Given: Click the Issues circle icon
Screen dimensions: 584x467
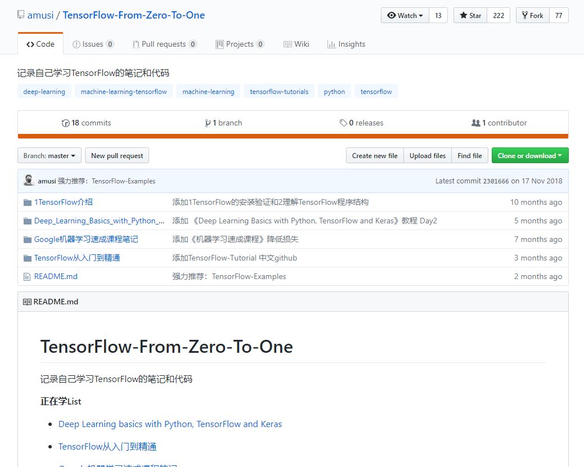Looking at the screenshot, I should (x=77, y=44).
